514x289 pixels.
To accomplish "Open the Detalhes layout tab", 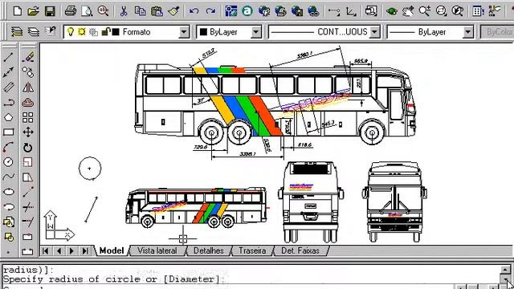I will 209,250.
